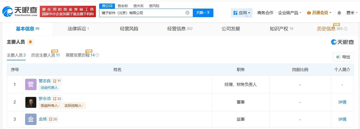The width and height of the screenshot is (360, 129).
Task: Expand the 企业级产品 dropdown
Action: 290,13
